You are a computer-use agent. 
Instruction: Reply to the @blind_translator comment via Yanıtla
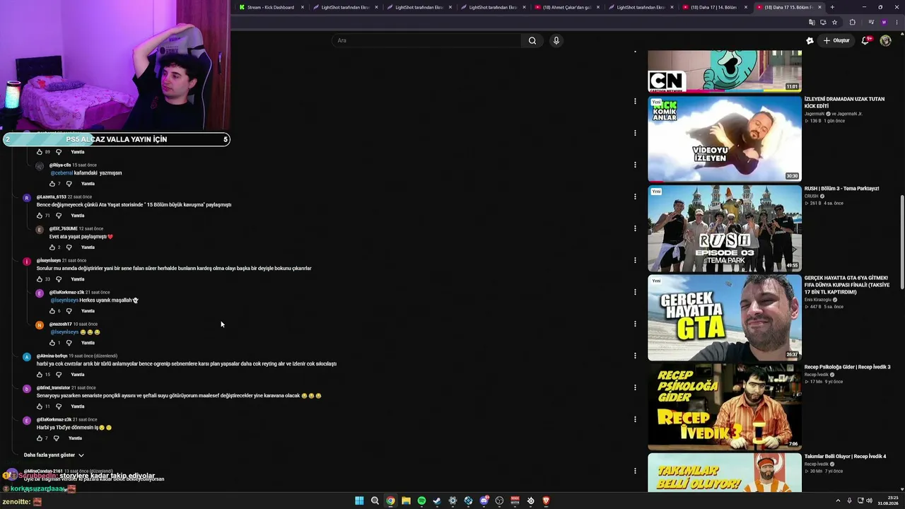click(78, 406)
